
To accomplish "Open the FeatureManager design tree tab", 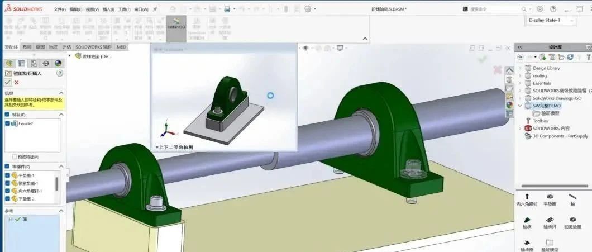I will click(x=9, y=63).
